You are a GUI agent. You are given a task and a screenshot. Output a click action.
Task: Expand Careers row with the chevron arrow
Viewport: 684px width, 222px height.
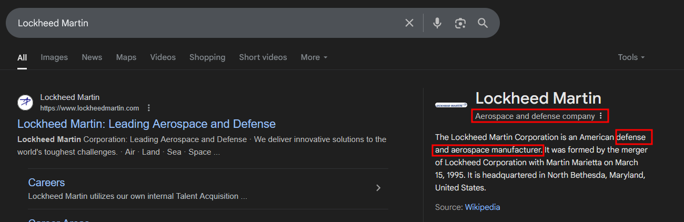coord(378,188)
